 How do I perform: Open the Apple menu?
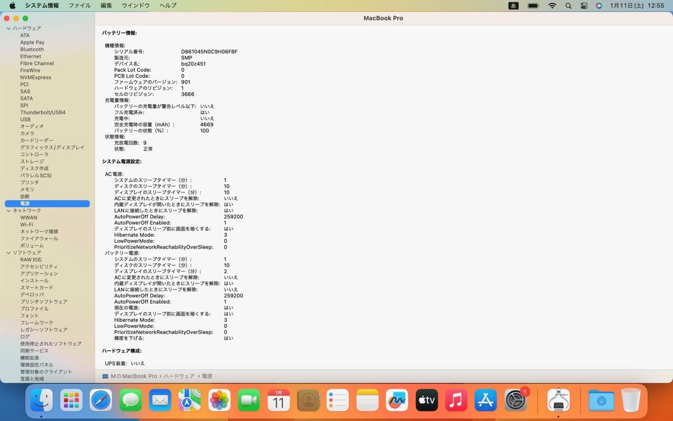coord(12,6)
